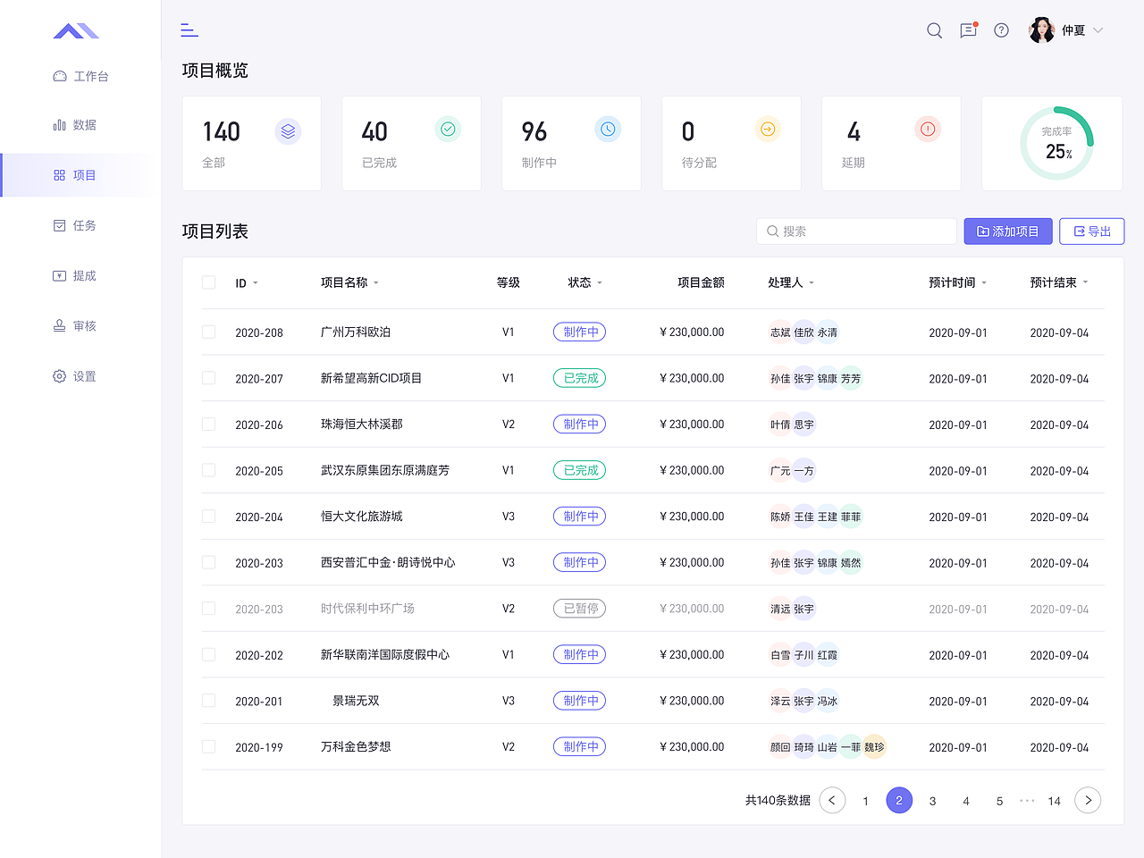
Task: Go to next page with right arrow
Action: click(x=1088, y=800)
